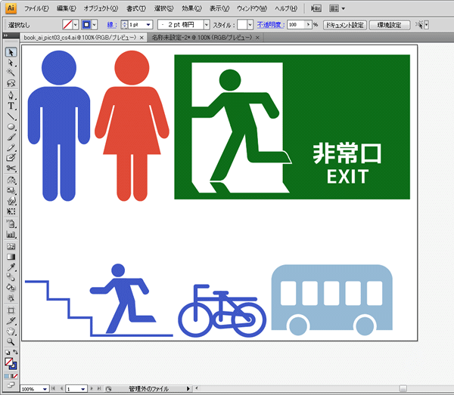Pick the Lasso tool
Viewport: 454px width, 395px height.
coord(11,83)
